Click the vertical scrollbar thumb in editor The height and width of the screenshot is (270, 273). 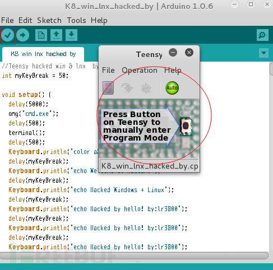tap(271, 69)
